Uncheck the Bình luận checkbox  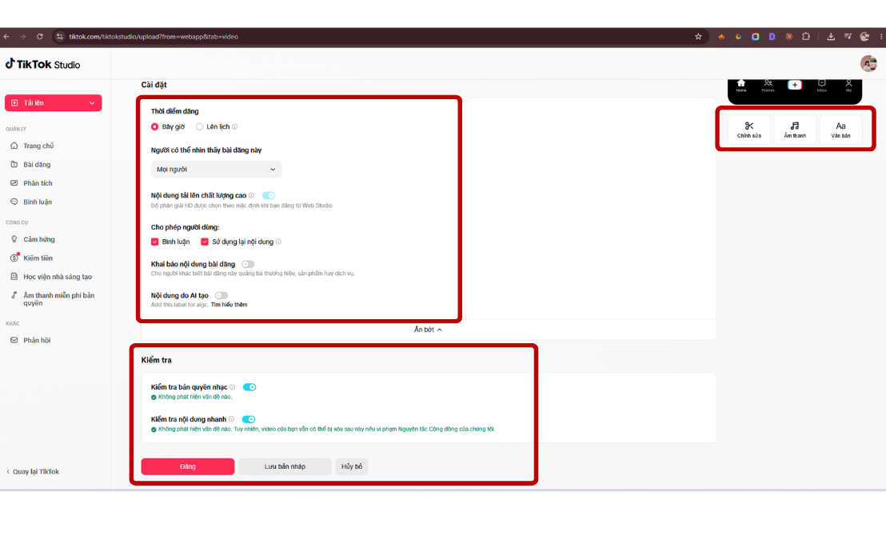[x=155, y=242]
